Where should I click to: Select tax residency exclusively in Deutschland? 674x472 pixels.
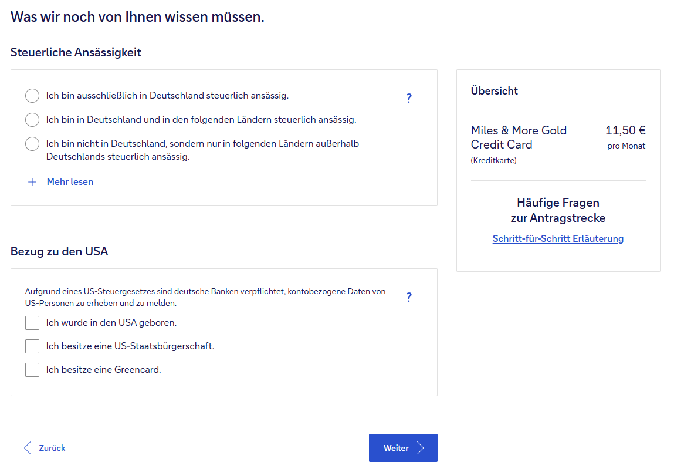[x=32, y=96]
